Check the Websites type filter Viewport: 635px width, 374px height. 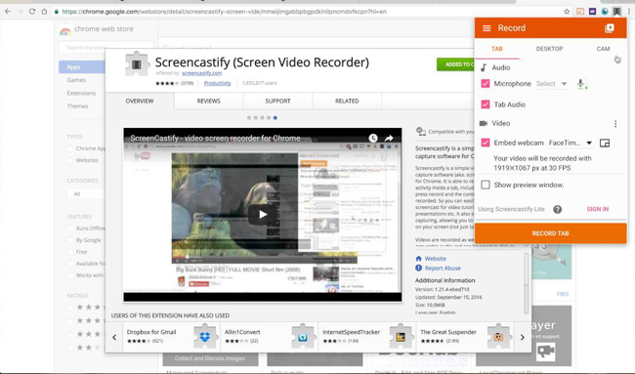click(71, 160)
